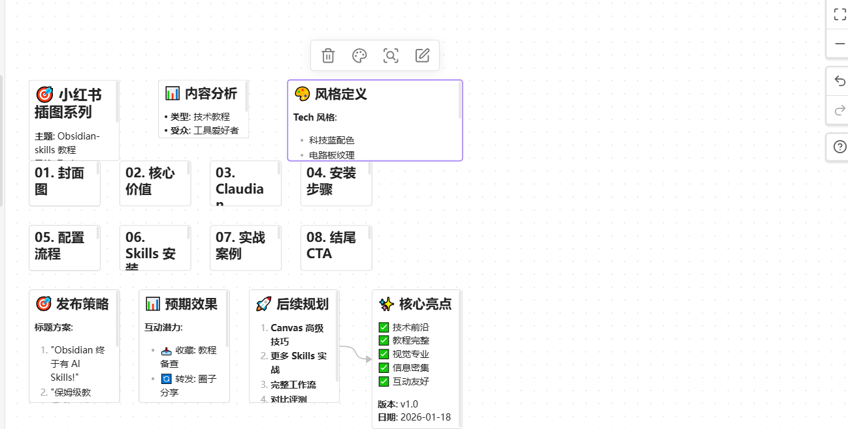This screenshot has width=848, height=429.
Task: Click the checkmark next to 视觉专业
Action: pos(383,354)
